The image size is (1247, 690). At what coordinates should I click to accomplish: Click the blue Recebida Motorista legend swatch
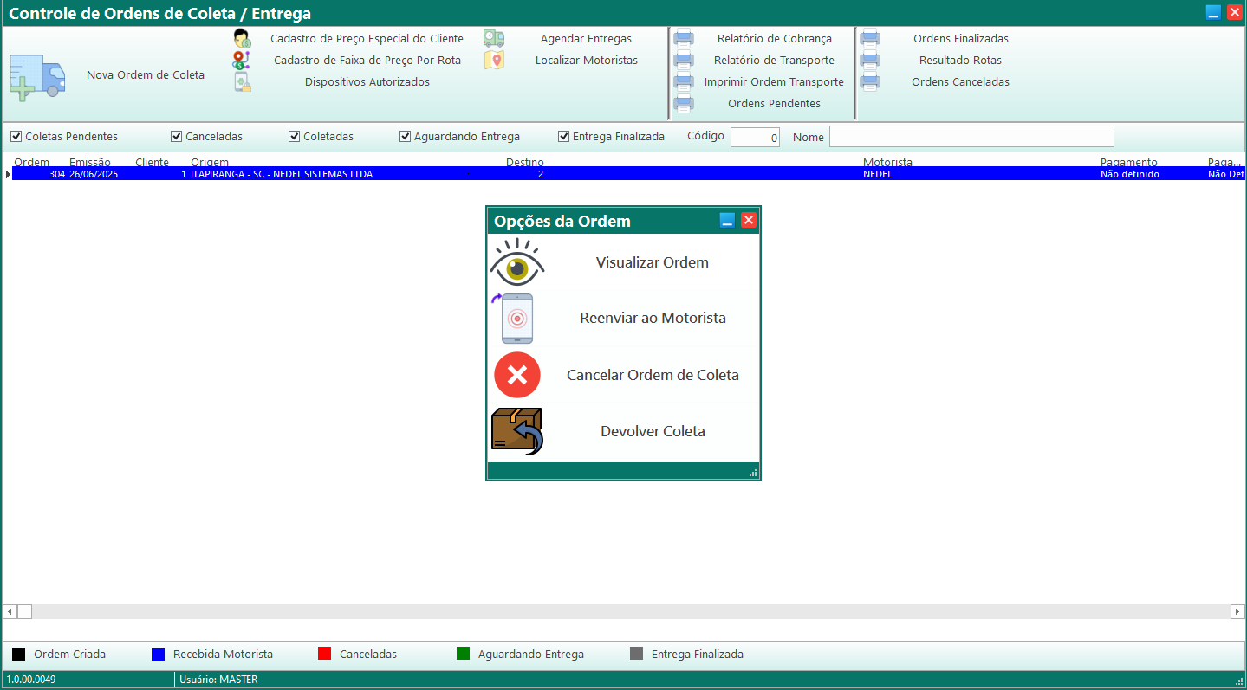[158, 655]
